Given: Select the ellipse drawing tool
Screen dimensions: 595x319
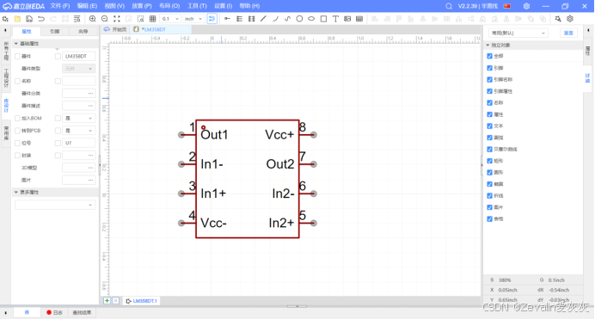Looking at the screenshot, I should tap(311, 19).
